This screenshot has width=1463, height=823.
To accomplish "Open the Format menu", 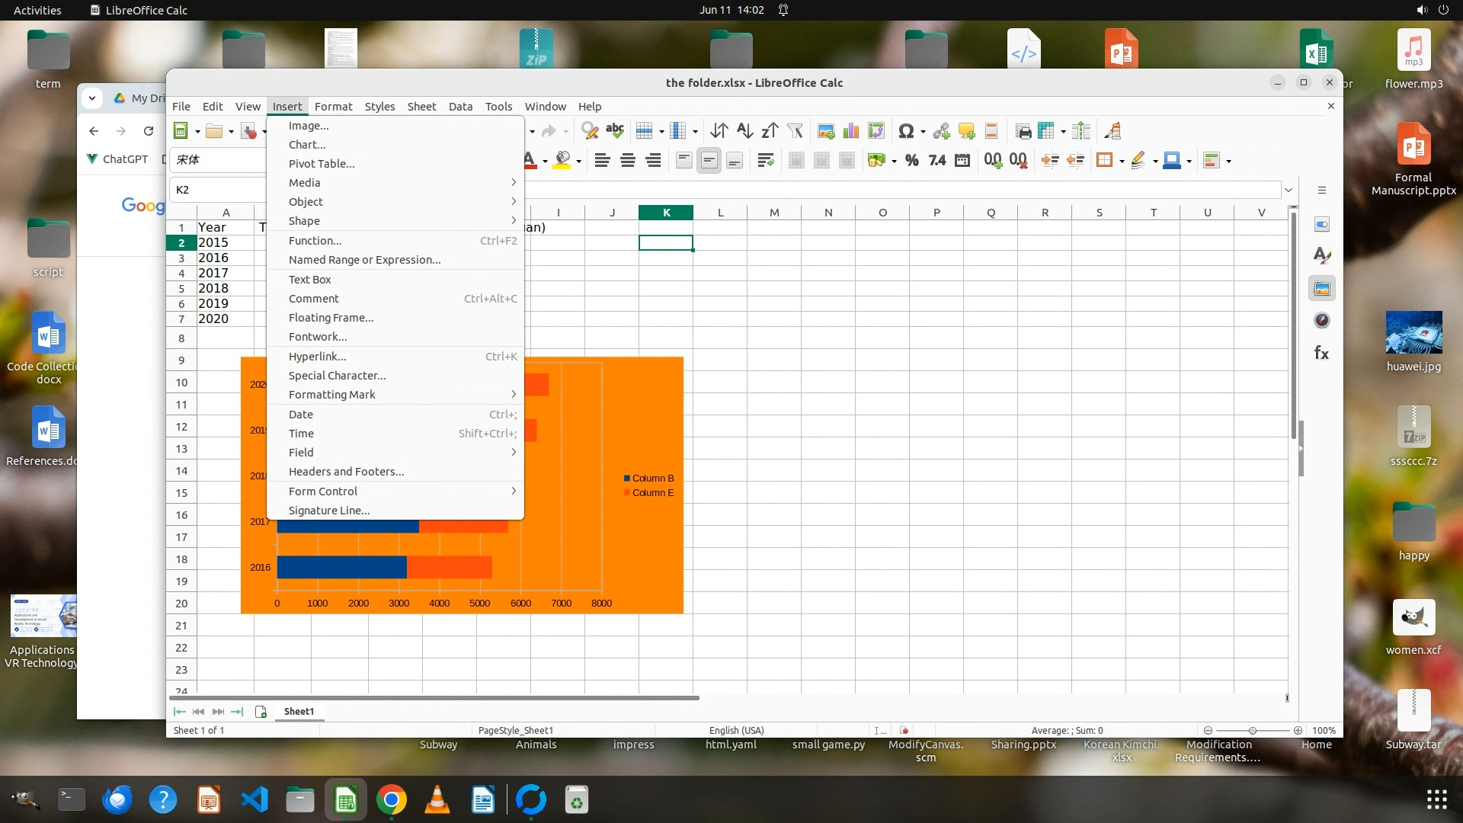I will [333, 107].
